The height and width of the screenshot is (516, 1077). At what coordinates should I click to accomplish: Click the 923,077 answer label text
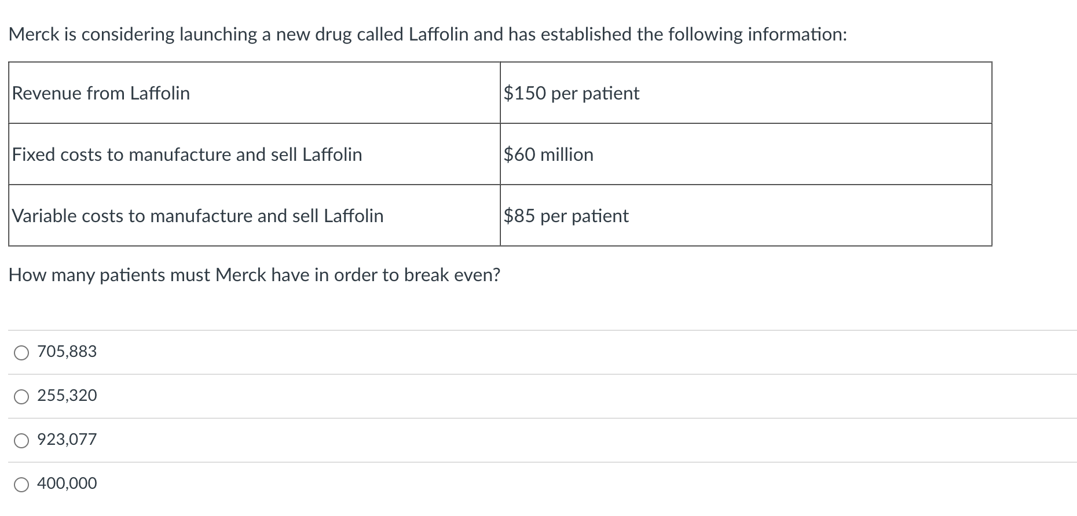(x=67, y=440)
